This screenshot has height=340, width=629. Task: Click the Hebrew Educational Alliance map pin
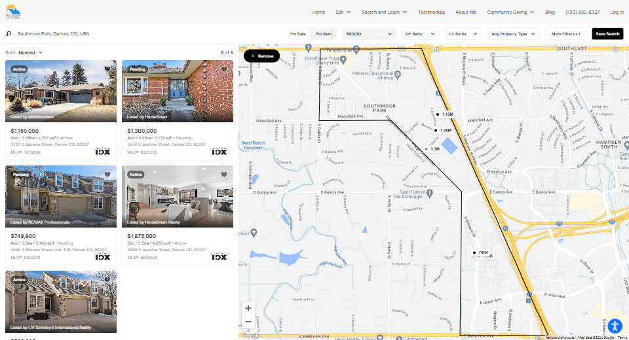point(398,74)
